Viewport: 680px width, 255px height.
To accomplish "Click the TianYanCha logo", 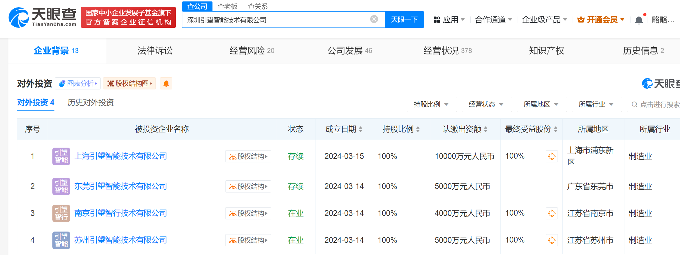I will [43, 17].
